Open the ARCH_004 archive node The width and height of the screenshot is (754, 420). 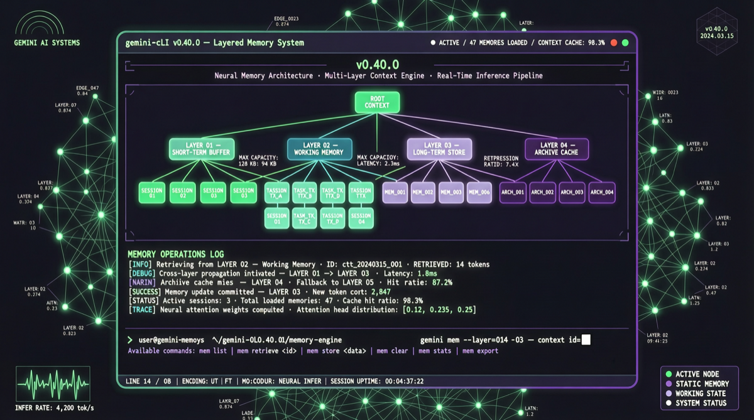(x=602, y=193)
